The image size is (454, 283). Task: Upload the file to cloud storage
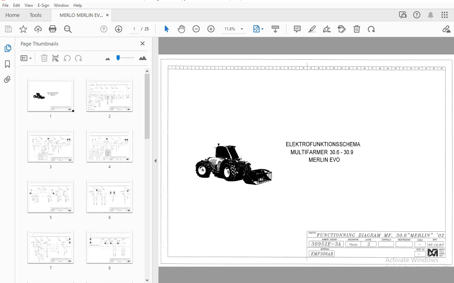tap(38, 29)
